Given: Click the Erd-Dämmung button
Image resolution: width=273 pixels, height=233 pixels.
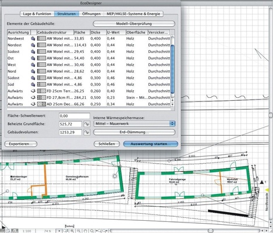Looking at the screenshot, I should click(134, 132).
